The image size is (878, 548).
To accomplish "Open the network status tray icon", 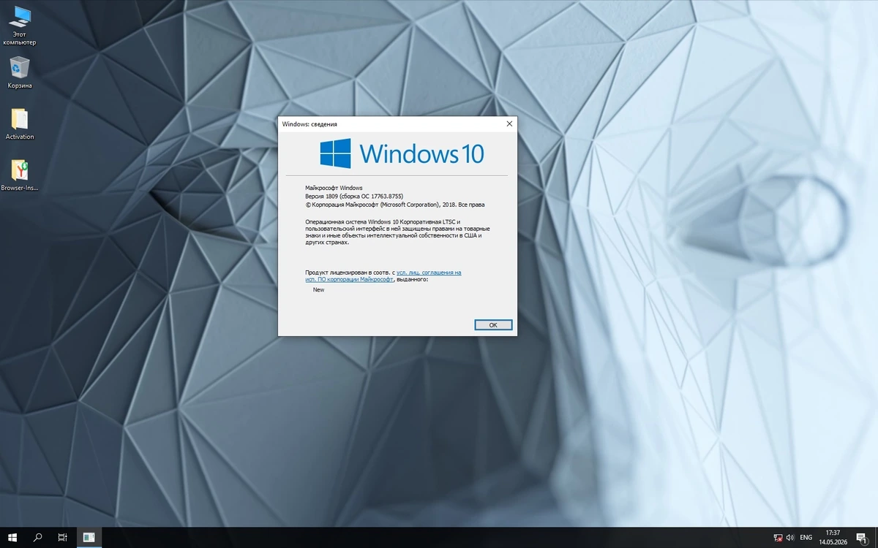I will click(x=778, y=538).
